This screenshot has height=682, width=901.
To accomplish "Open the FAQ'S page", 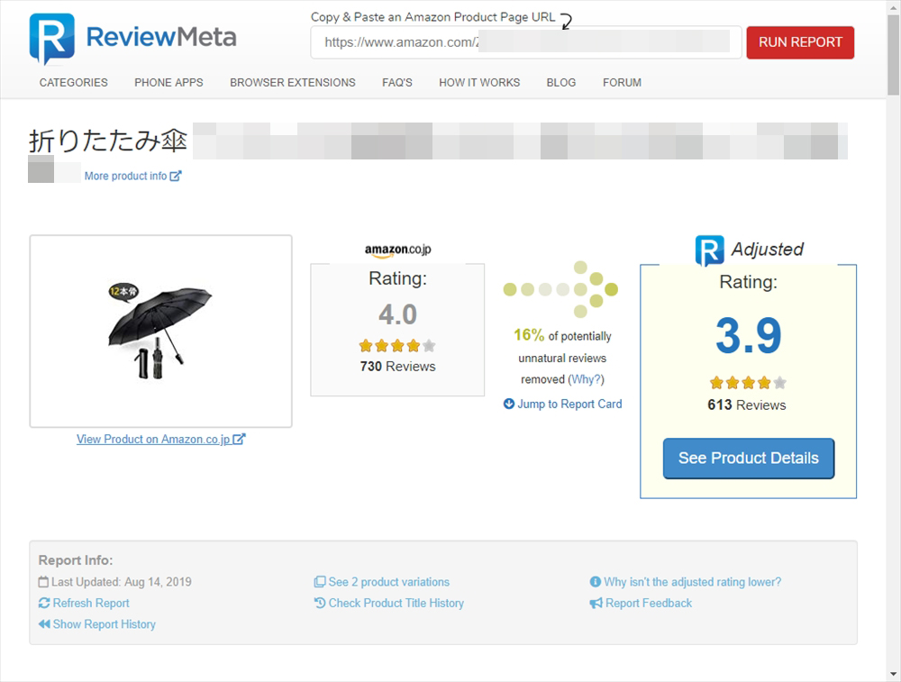I will pyautogui.click(x=397, y=83).
